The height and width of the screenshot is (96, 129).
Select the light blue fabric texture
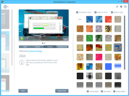[x=99, y=19]
